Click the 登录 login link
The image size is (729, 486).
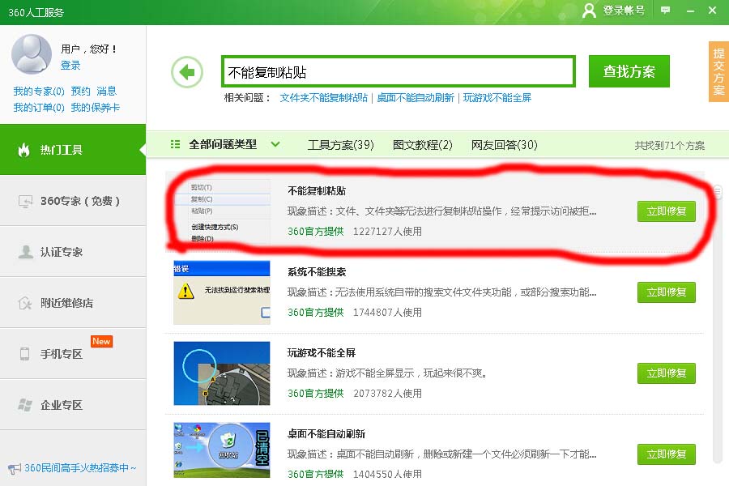[x=69, y=66]
